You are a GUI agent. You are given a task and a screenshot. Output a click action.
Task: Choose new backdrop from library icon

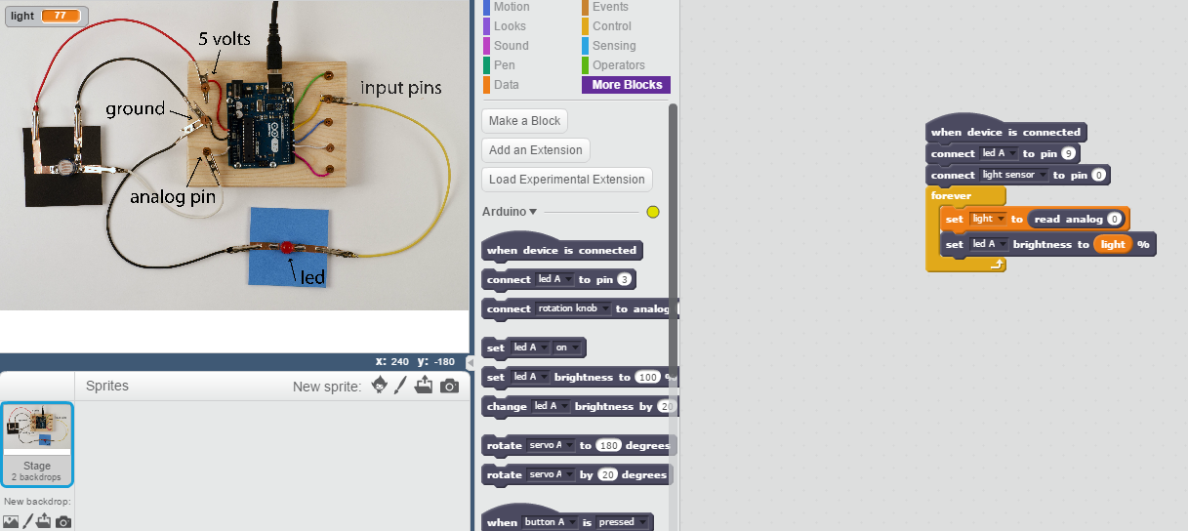[x=11, y=522]
